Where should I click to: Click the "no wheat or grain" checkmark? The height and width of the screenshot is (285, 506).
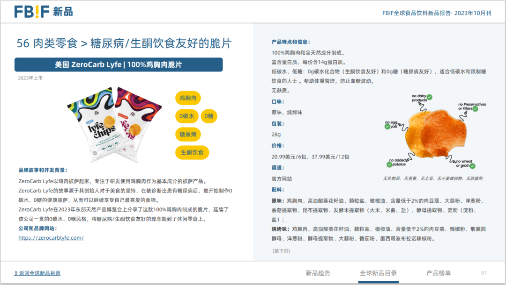click(x=473, y=166)
